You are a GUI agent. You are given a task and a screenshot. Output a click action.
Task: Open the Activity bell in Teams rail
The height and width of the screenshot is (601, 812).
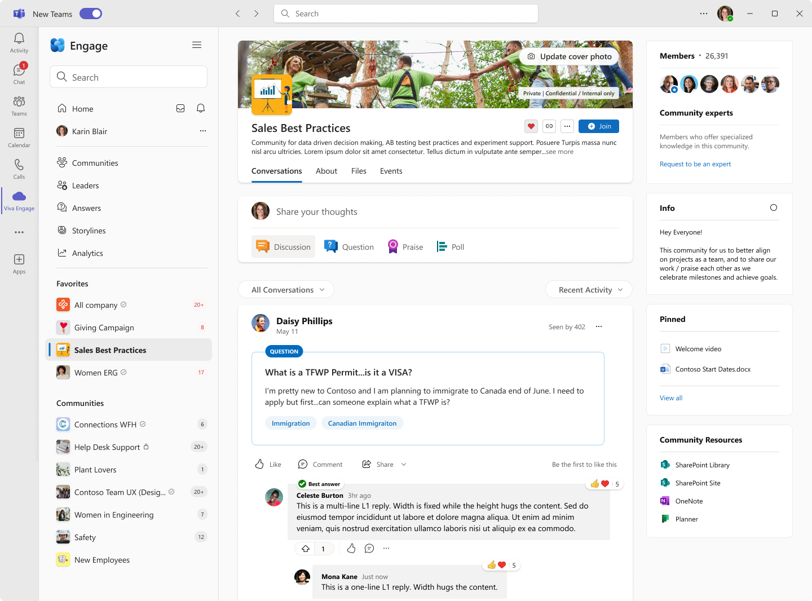click(x=19, y=43)
